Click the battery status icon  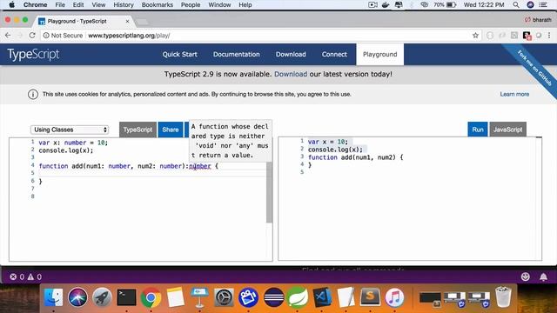coord(451,4)
